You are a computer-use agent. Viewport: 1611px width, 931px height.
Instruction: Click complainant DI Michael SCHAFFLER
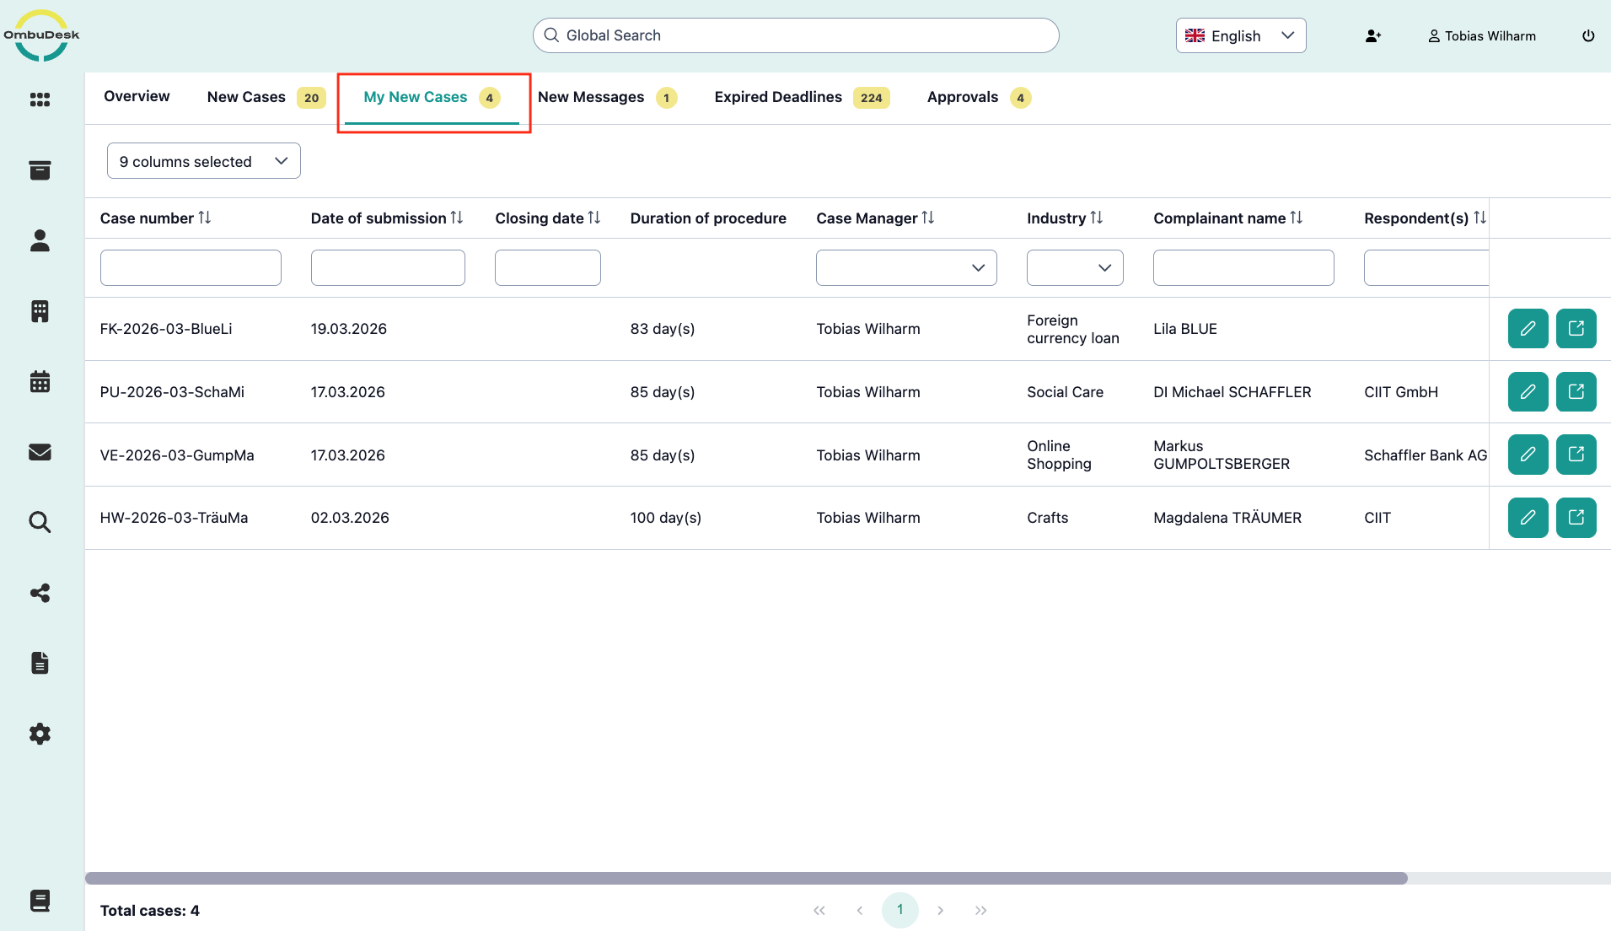tap(1232, 392)
